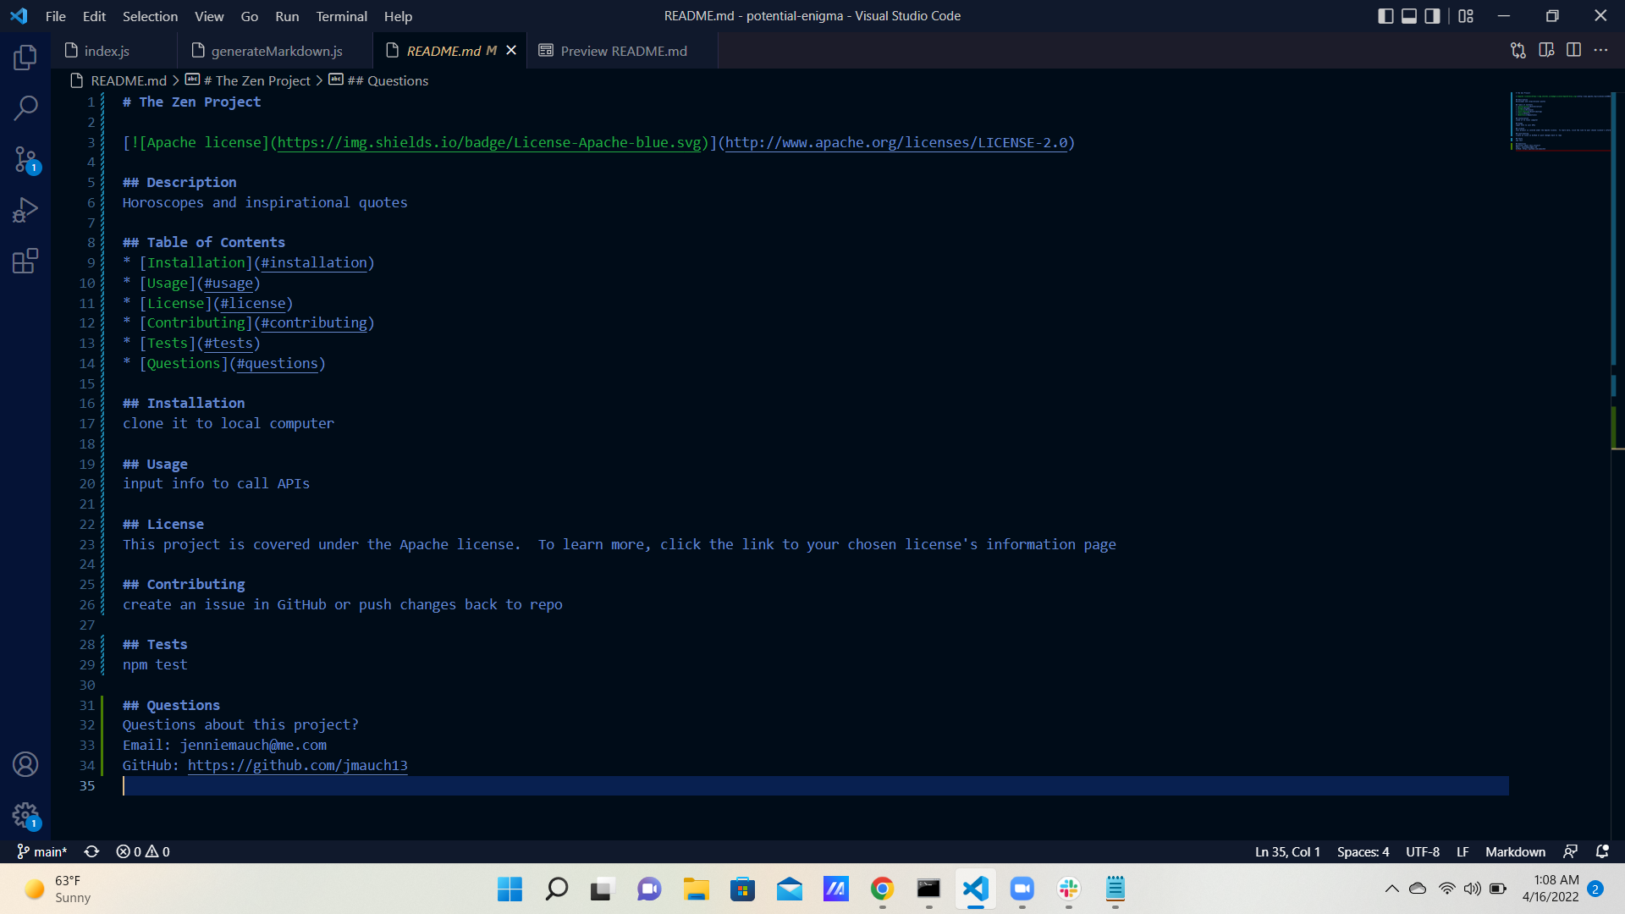
Task: Open the Explorer view
Action: (x=25, y=58)
